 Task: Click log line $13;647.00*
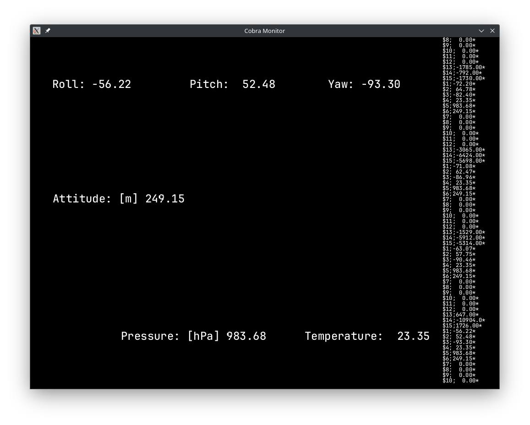click(x=460, y=315)
